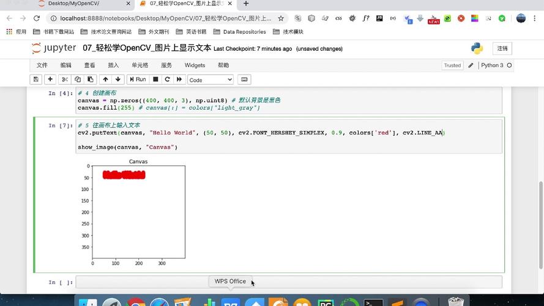Open the 单元格 menu
Screen dimensions: 544x306
click(x=140, y=65)
